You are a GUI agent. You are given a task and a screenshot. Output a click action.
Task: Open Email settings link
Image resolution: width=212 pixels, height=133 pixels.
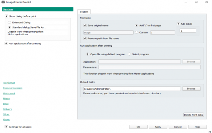point(6,104)
